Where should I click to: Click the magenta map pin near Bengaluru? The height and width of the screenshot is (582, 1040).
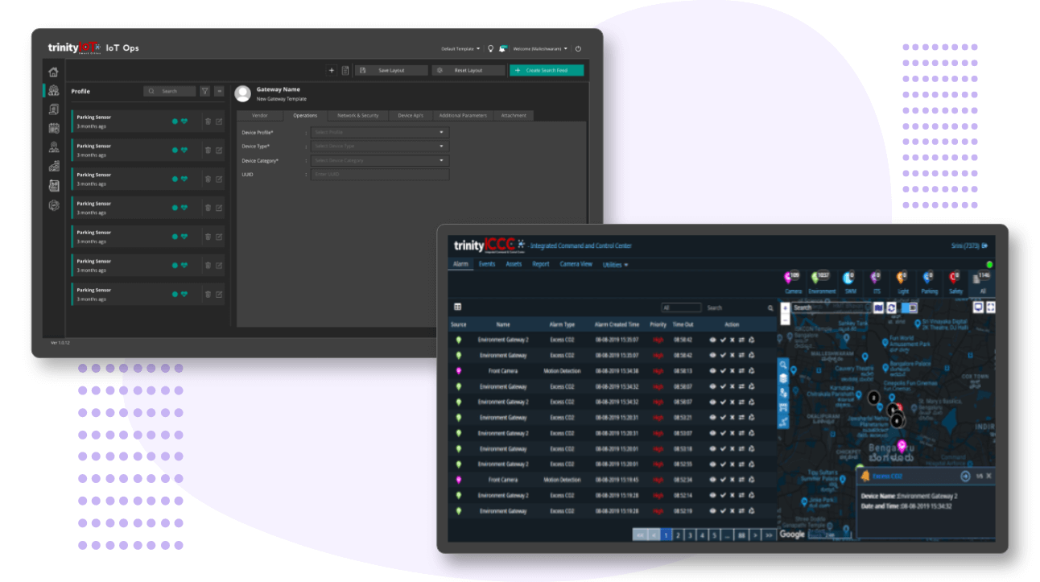902,445
